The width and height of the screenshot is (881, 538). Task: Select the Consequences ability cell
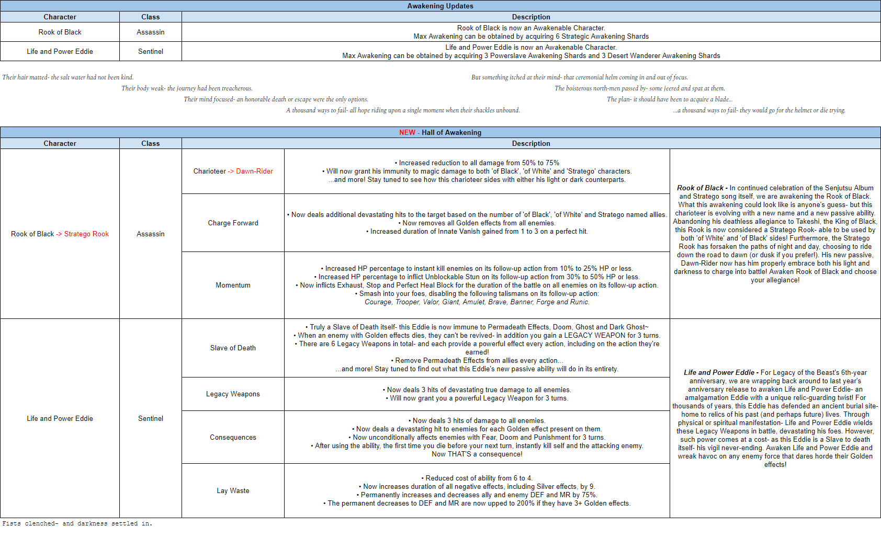(x=233, y=437)
